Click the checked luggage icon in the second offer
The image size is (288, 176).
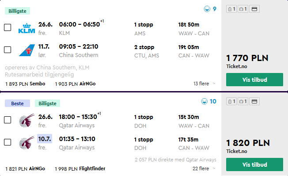[243, 101]
